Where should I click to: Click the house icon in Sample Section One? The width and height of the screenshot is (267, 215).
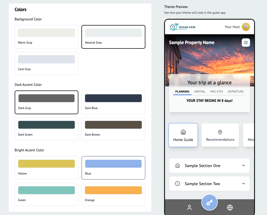pos(177,166)
